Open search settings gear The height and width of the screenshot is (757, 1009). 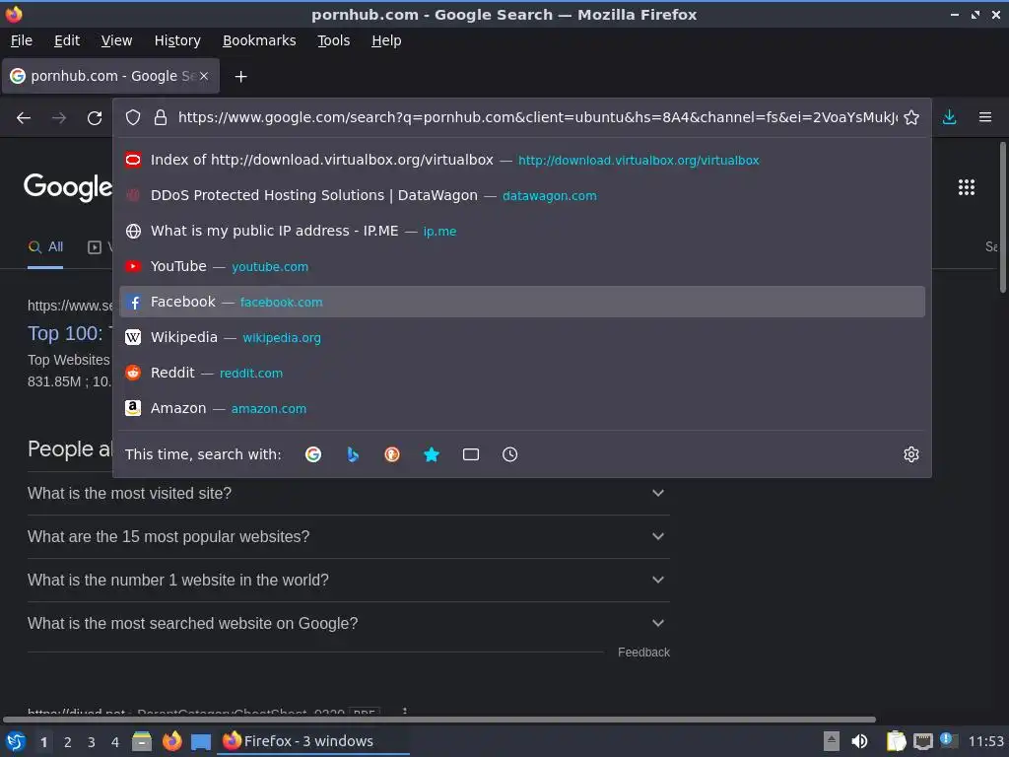click(x=911, y=454)
